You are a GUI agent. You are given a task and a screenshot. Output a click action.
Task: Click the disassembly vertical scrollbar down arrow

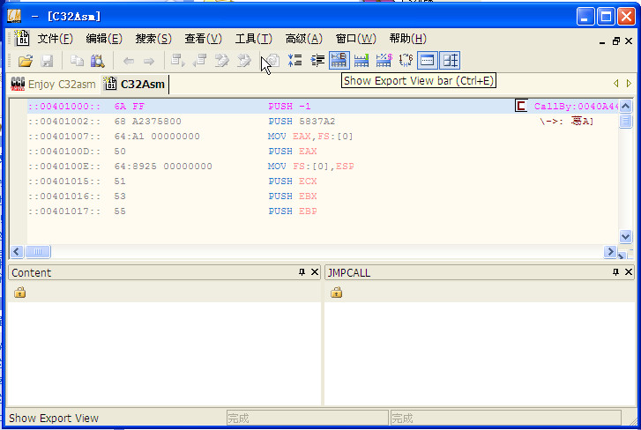(x=625, y=236)
